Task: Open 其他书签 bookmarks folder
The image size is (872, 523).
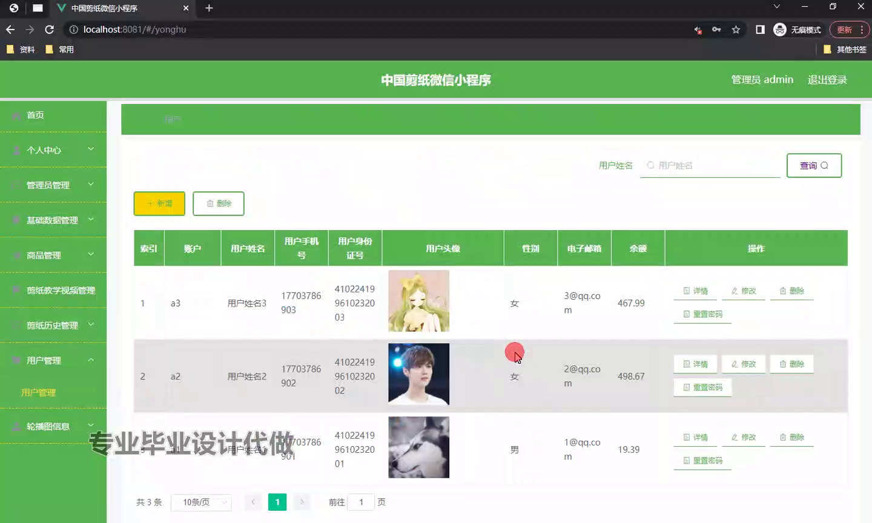Action: click(x=845, y=50)
